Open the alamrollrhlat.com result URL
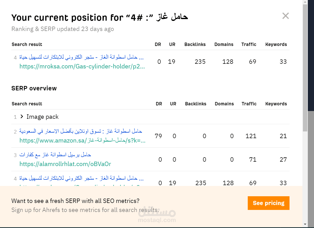Viewport: 314px width, 228px height. (65, 164)
